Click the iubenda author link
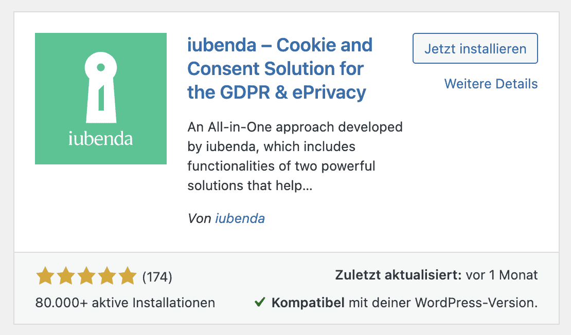The image size is (571, 335). (240, 218)
